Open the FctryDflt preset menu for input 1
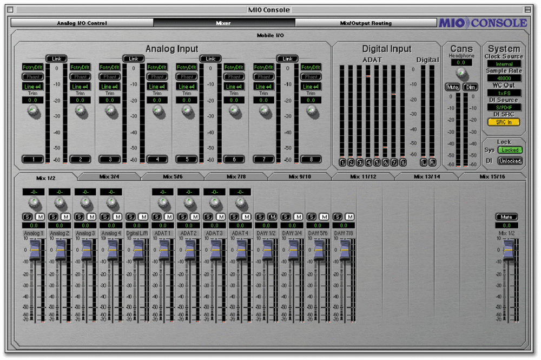This screenshot has width=541, height=360. tap(33, 67)
